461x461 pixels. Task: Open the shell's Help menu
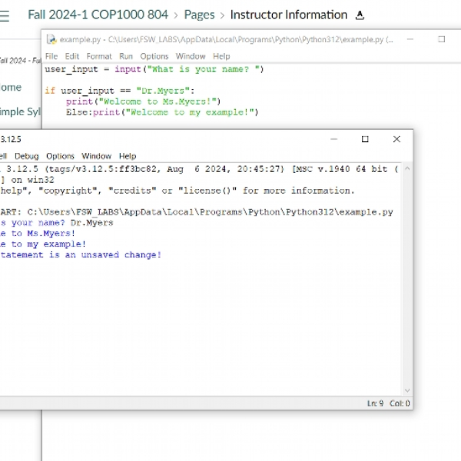click(x=128, y=156)
